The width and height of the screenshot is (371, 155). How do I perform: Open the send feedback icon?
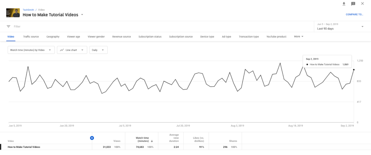point(353,4)
